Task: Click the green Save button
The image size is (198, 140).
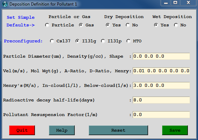Action: pos(175,130)
